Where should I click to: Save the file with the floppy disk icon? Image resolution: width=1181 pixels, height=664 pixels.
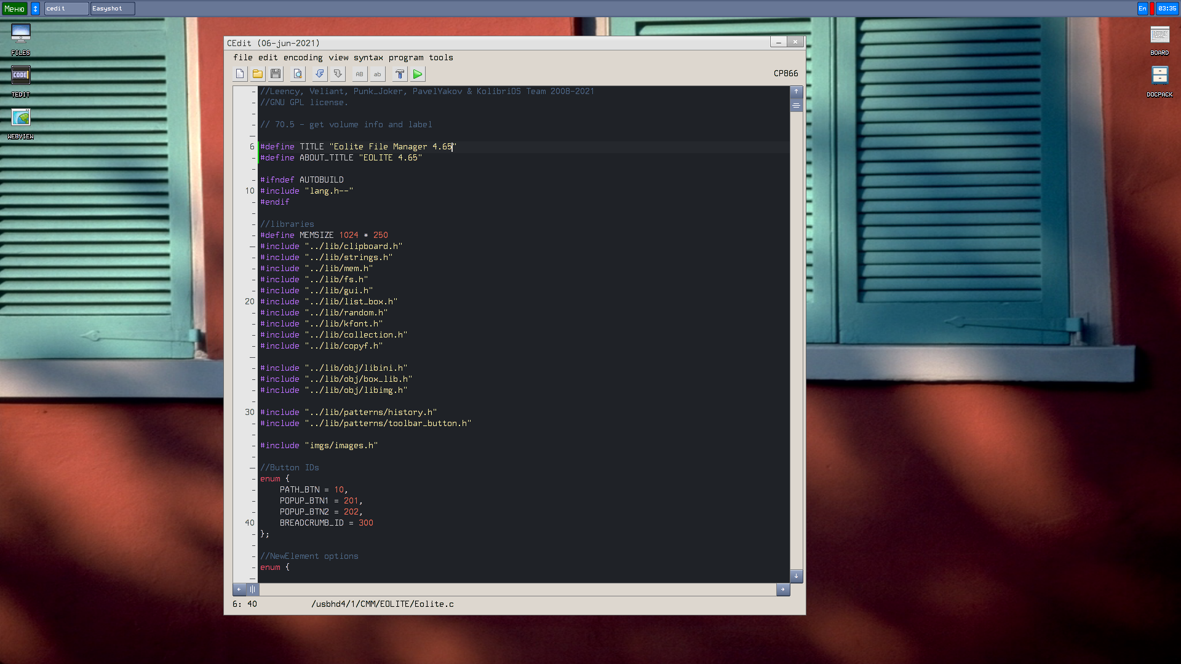[x=276, y=74]
